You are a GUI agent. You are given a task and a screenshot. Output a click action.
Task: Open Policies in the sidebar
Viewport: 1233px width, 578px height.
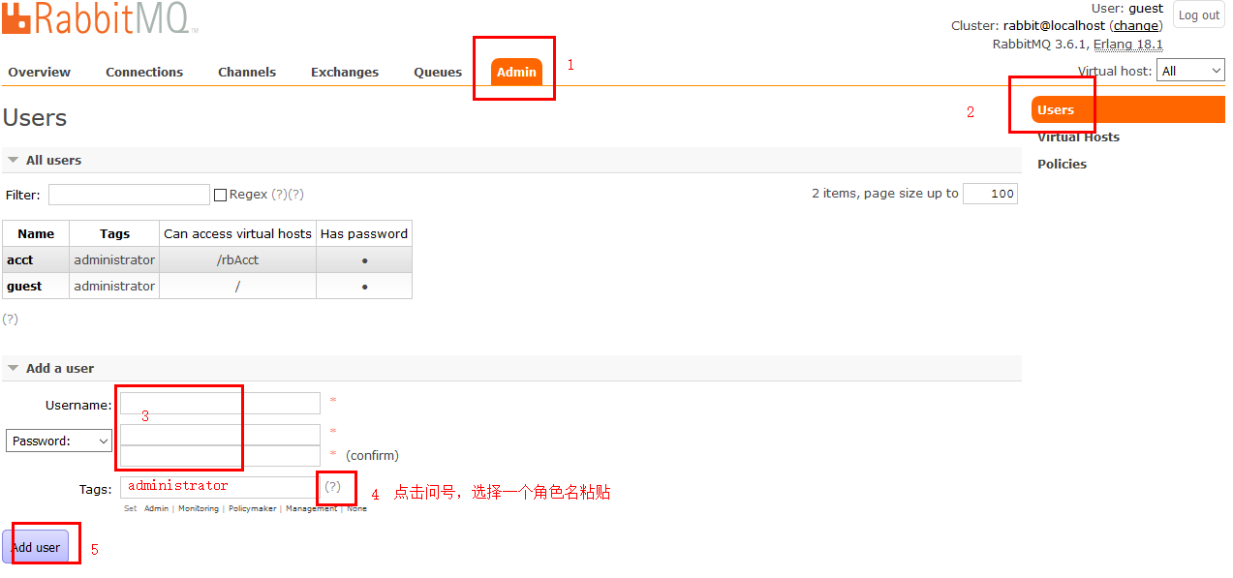(1062, 164)
